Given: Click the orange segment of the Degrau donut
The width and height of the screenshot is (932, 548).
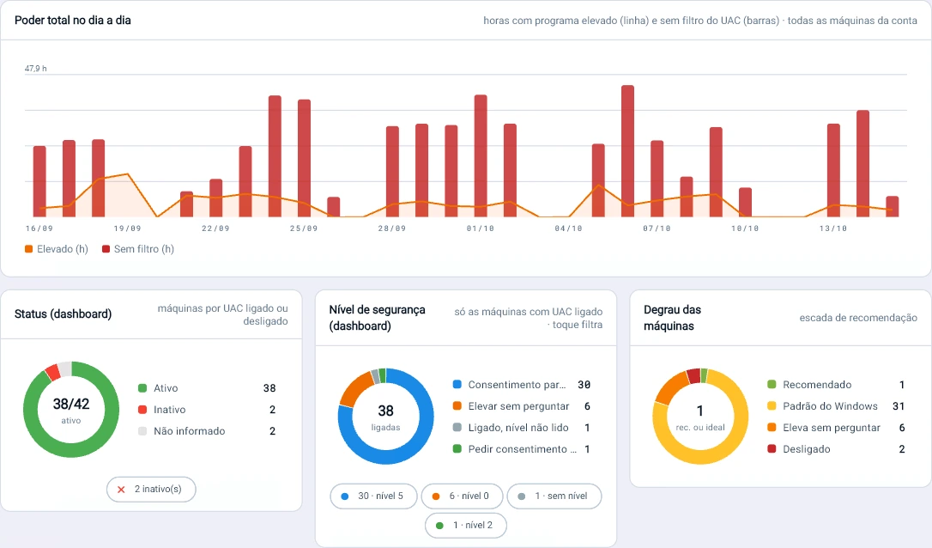Looking at the screenshot, I should coord(670,387).
